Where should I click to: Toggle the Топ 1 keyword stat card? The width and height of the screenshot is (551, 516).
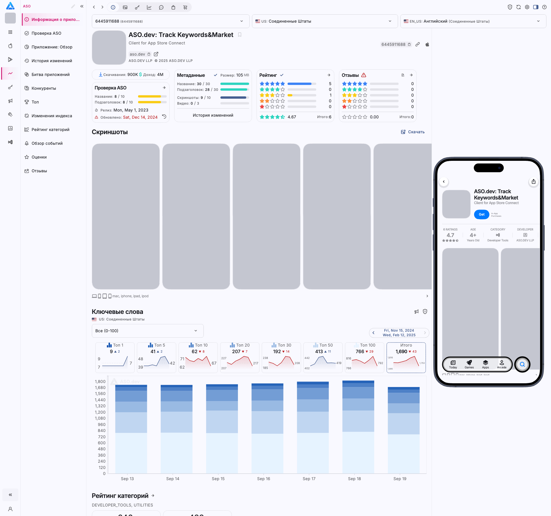(115, 357)
